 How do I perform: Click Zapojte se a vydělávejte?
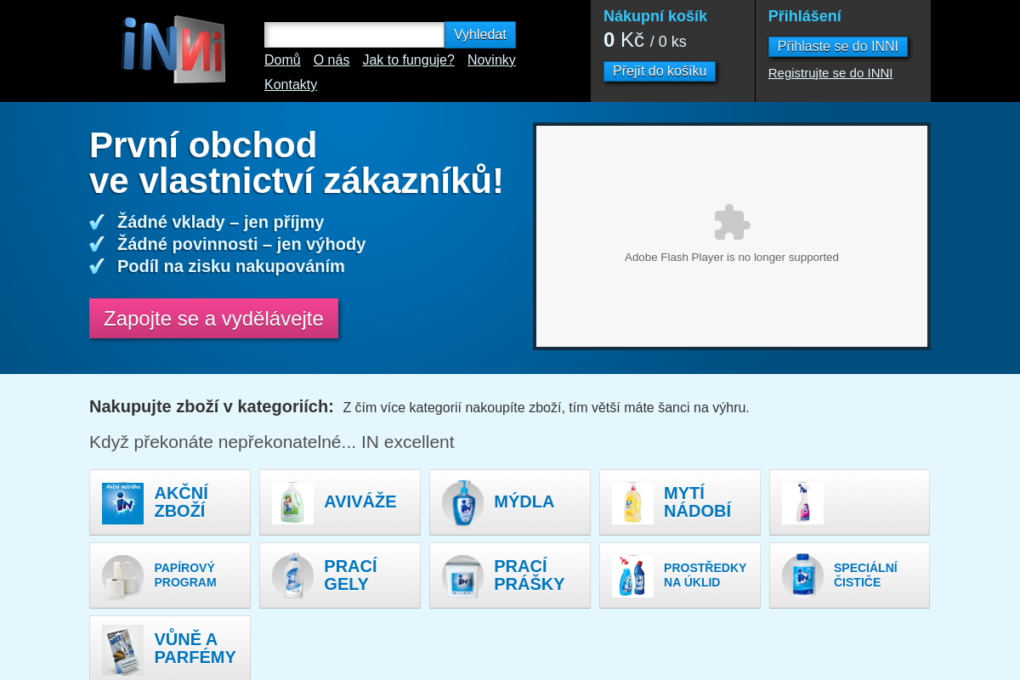click(213, 318)
